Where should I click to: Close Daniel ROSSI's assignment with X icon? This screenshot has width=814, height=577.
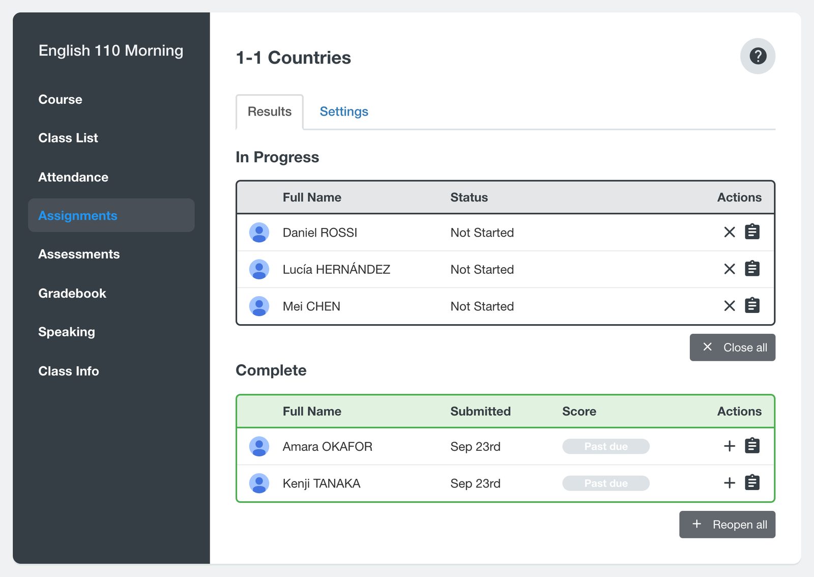click(x=730, y=232)
